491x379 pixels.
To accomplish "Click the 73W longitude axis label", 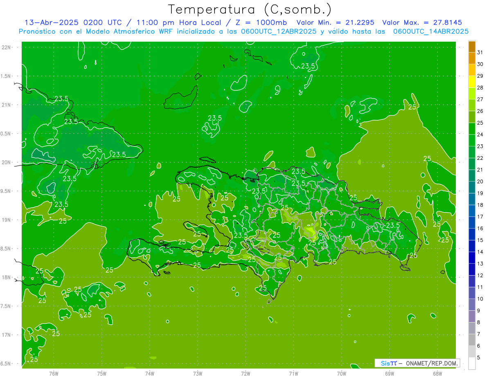I will [198, 373].
